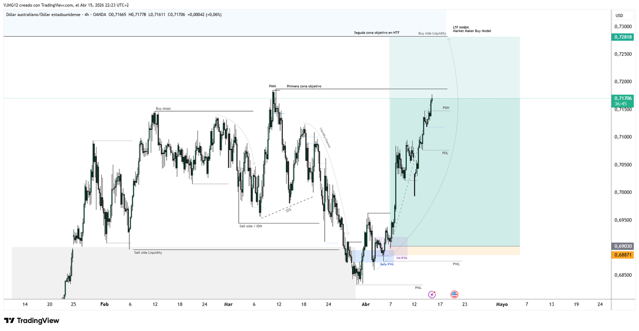Select the orange stop-loss zone of long position
639x331 pixels.
point(455,251)
